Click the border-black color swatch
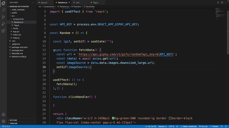Screen dimensions: 229x128 point(170,118)
